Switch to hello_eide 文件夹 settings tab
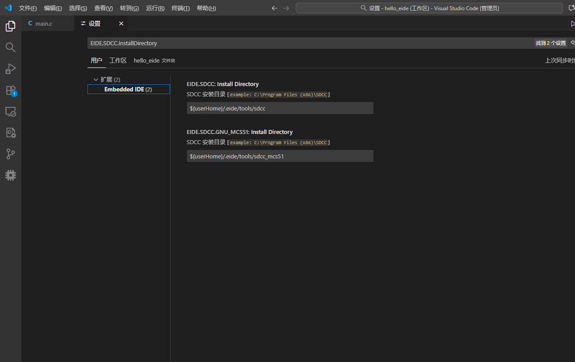The height and width of the screenshot is (362, 575). pos(155,60)
